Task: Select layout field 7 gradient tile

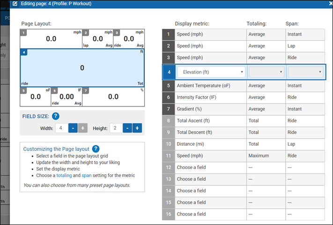Action: [x=113, y=97]
